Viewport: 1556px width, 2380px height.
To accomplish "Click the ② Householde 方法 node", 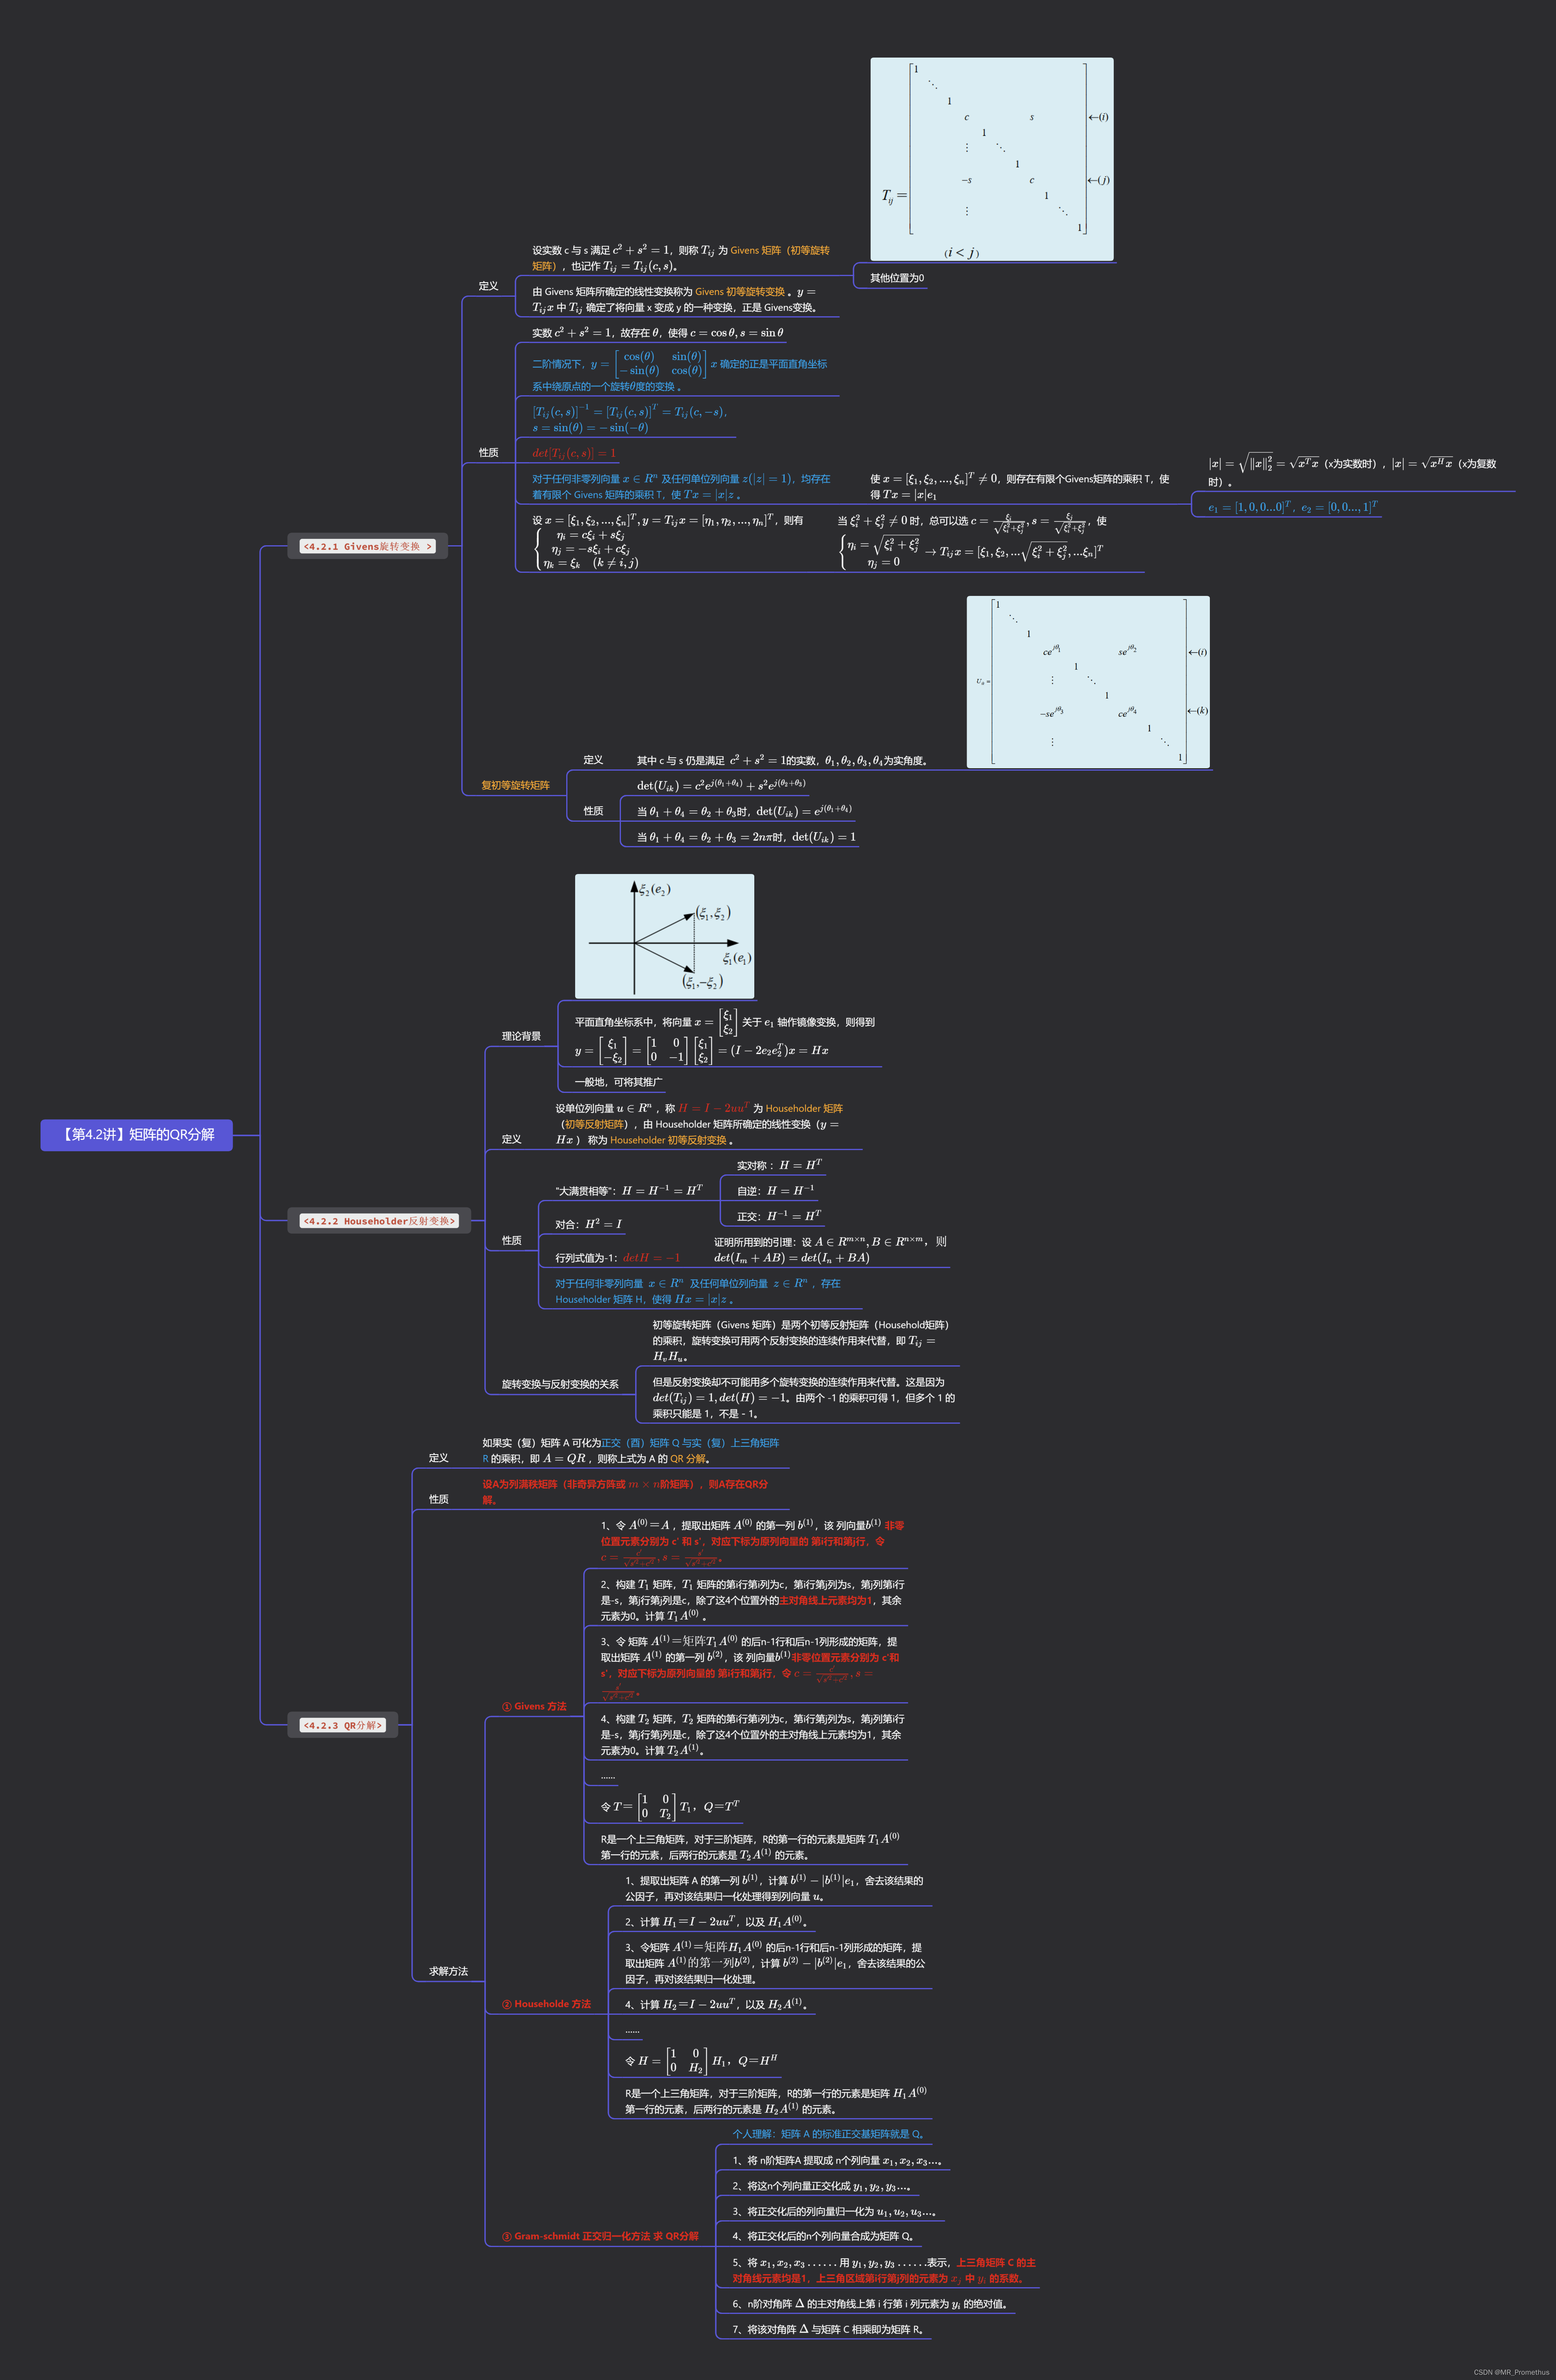I will coord(546,2003).
